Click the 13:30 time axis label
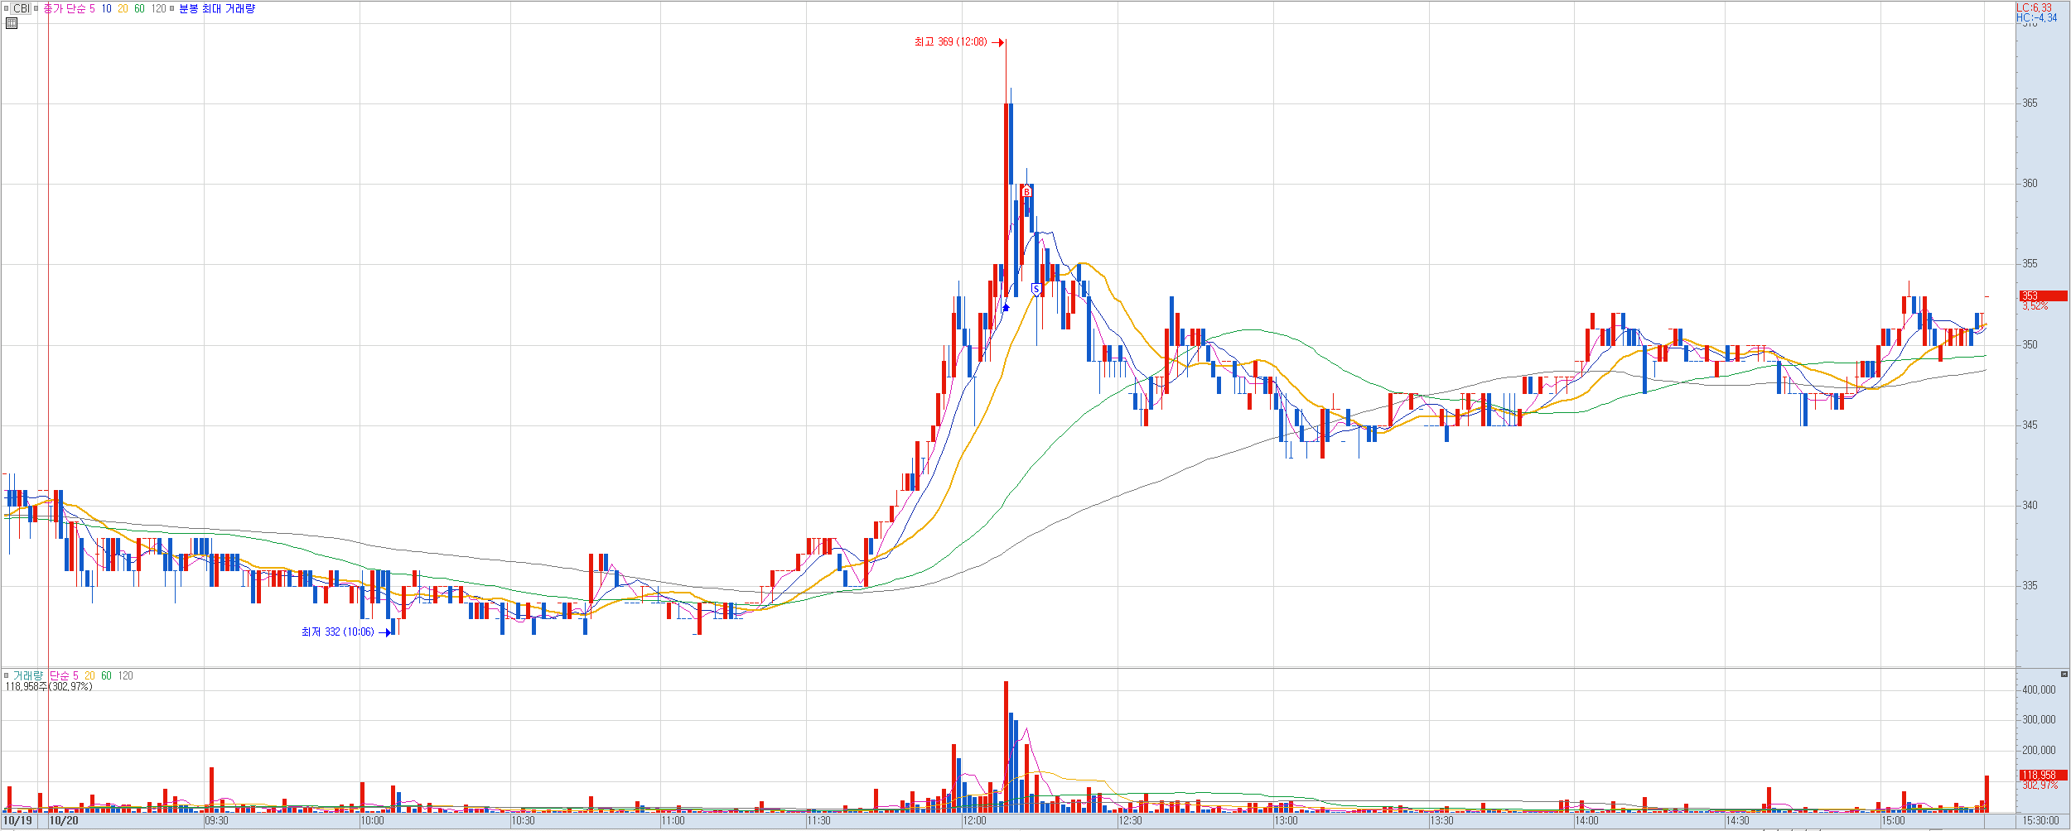The height and width of the screenshot is (831, 2071). point(1441,820)
